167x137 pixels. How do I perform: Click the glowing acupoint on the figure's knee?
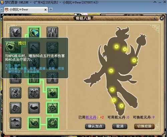pyautogui.click(x=114, y=100)
